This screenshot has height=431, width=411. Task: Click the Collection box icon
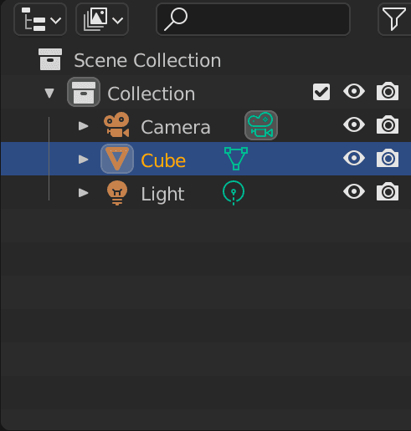(84, 92)
